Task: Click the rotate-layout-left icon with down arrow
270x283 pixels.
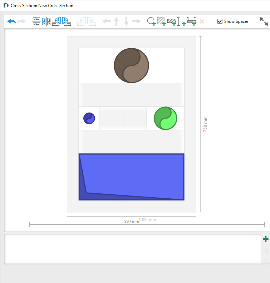Action: (x=57, y=21)
